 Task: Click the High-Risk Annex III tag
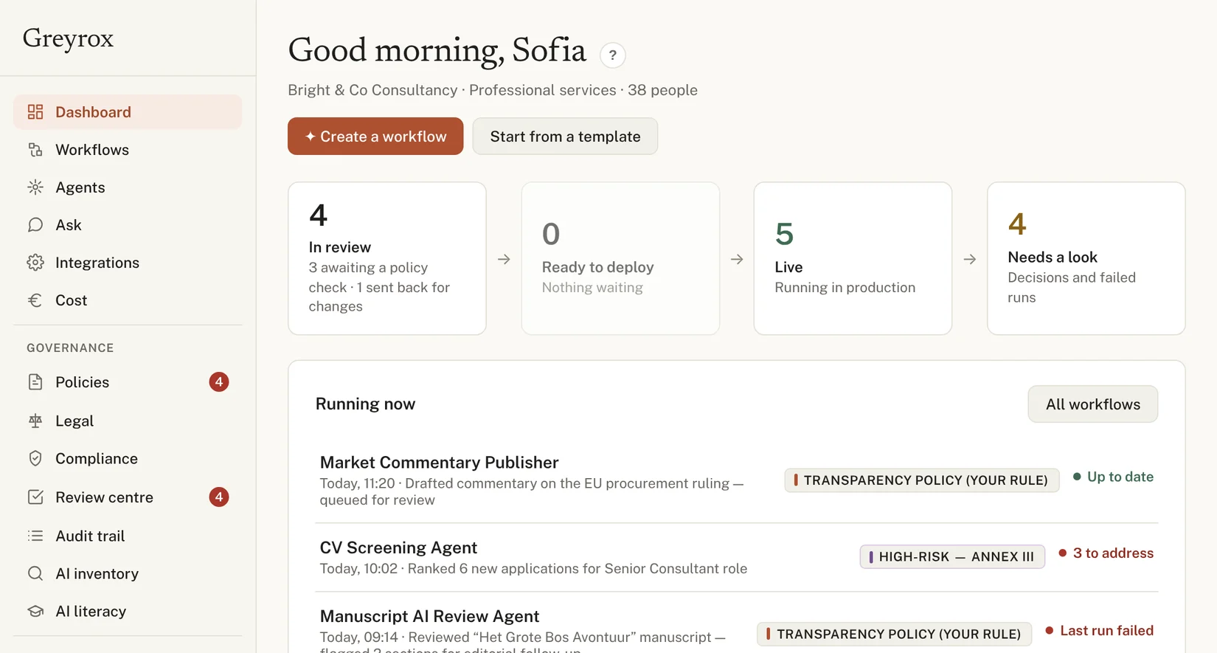pos(952,556)
